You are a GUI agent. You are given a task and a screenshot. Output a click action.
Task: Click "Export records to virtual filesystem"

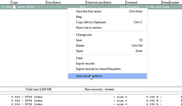(98, 69)
